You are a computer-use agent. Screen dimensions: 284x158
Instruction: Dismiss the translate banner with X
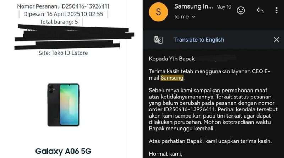(x=277, y=40)
